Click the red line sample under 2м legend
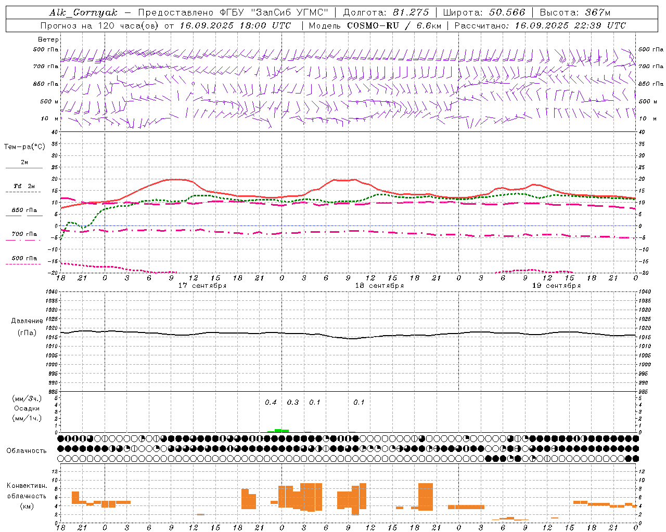This screenshot has height=532, width=666. 24,168
